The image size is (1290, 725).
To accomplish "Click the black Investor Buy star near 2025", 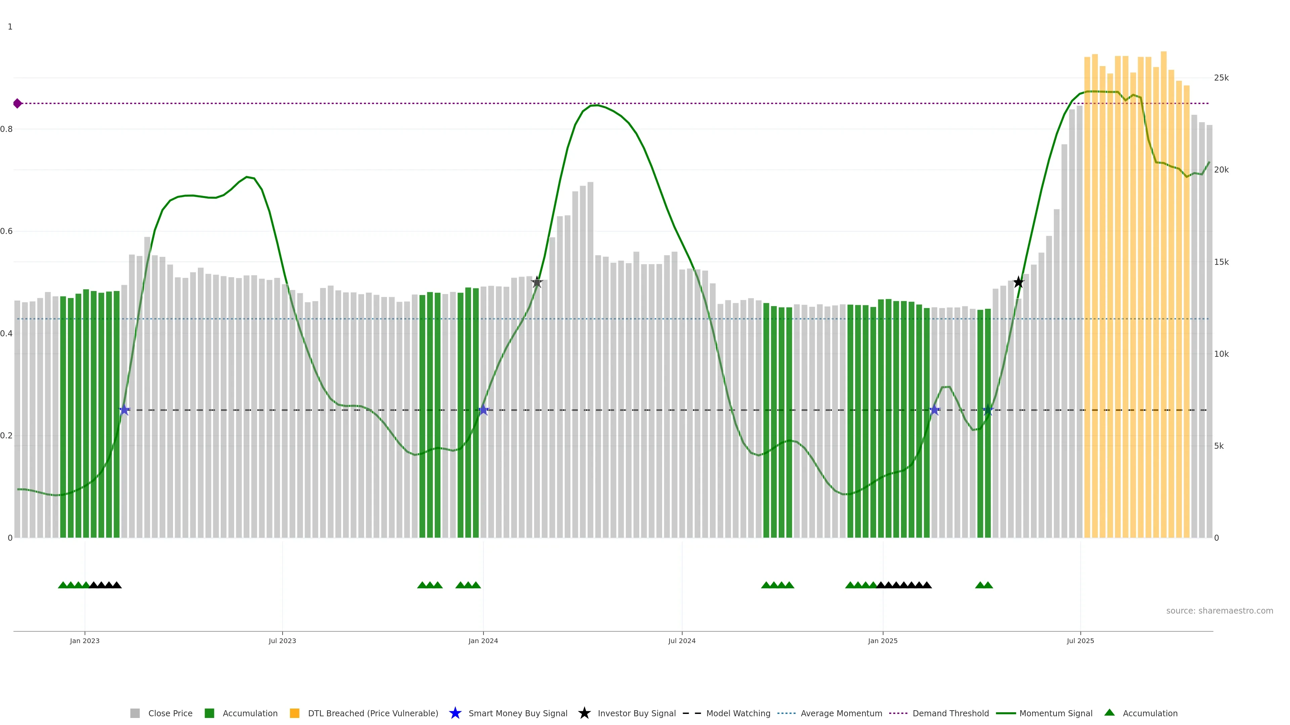I will click(x=1018, y=282).
